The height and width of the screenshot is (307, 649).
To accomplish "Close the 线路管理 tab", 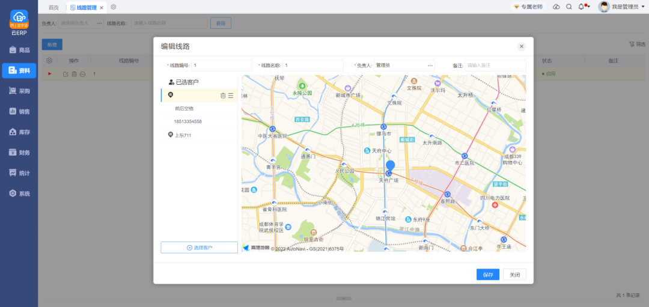I will tap(102, 8).
